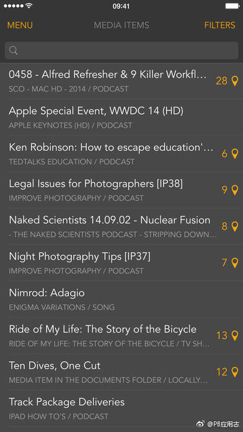Select the Ten Dives, One Cut title
Screen dimensions: 243x432
[55, 366]
